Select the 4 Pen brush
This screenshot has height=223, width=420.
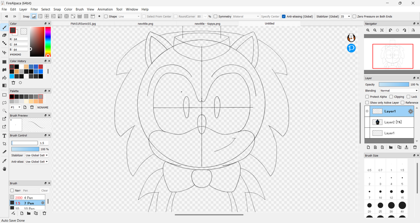click(28, 197)
